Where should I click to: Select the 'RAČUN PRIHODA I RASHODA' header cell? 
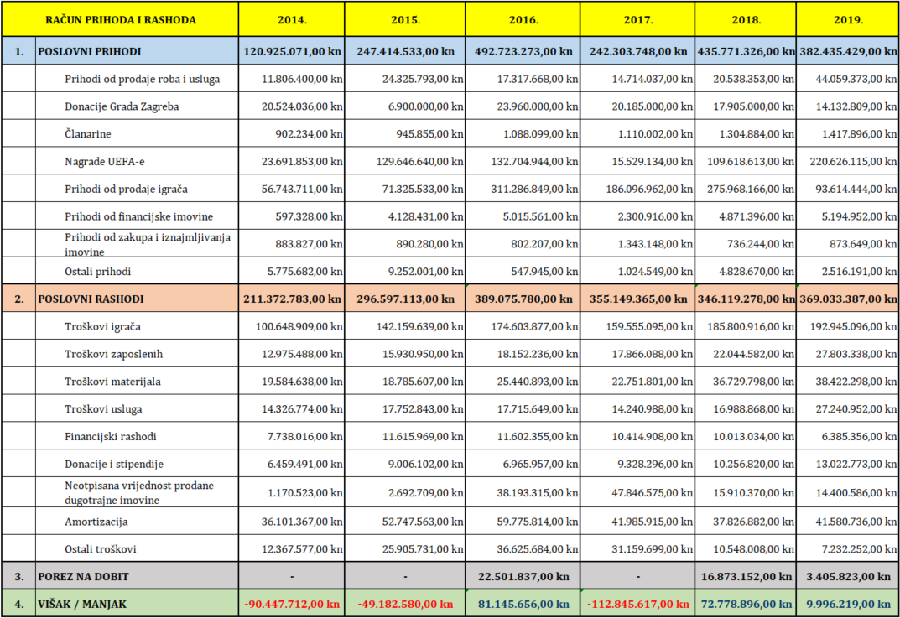pos(121,20)
